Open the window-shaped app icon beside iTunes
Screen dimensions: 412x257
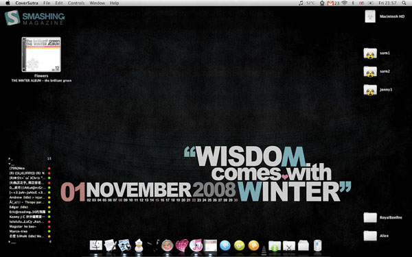tap(210, 246)
